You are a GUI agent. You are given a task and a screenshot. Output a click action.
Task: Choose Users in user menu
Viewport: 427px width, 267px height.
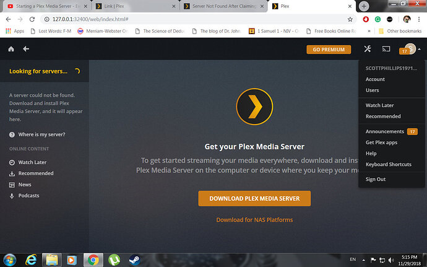tap(373, 90)
